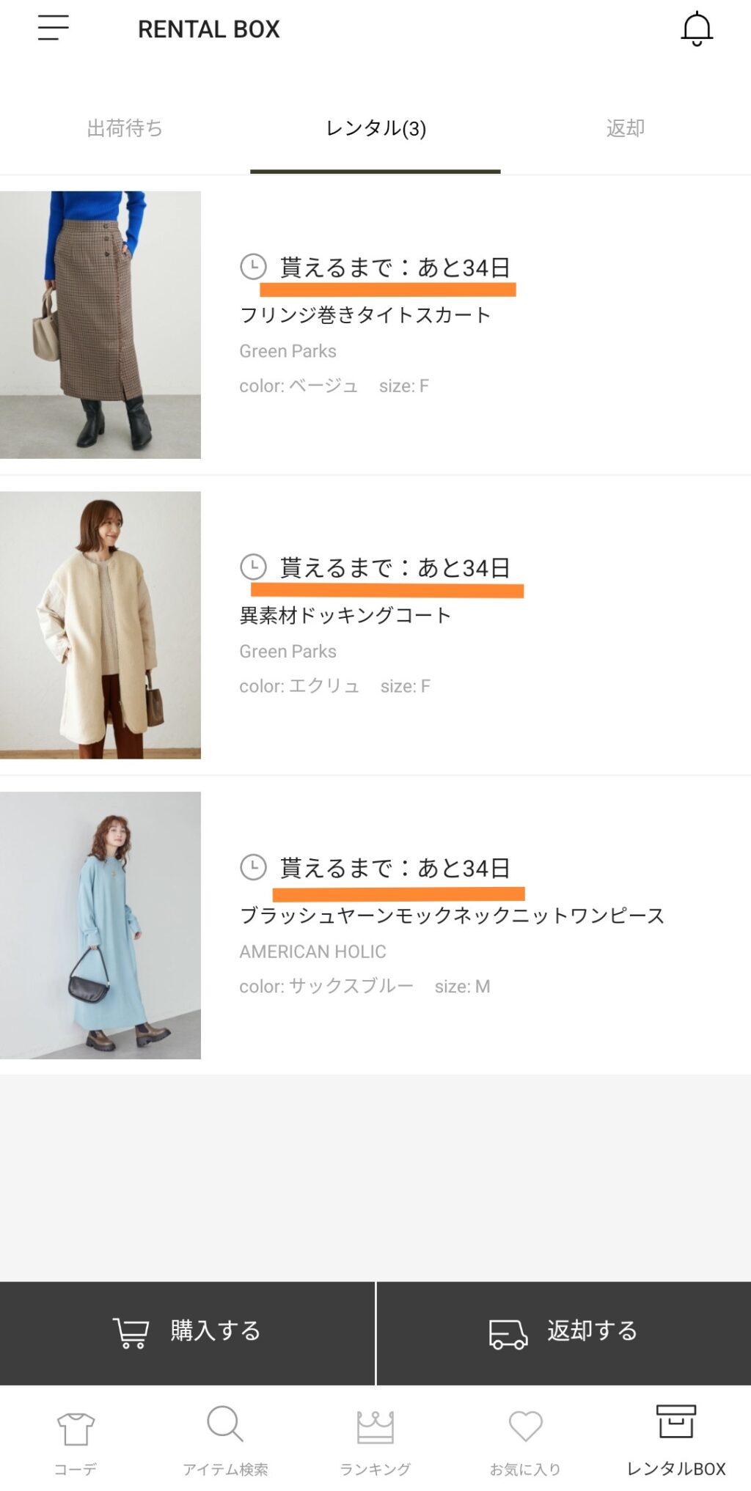
Task: Click clock icon beside knit dress countdown
Action: 254,867
